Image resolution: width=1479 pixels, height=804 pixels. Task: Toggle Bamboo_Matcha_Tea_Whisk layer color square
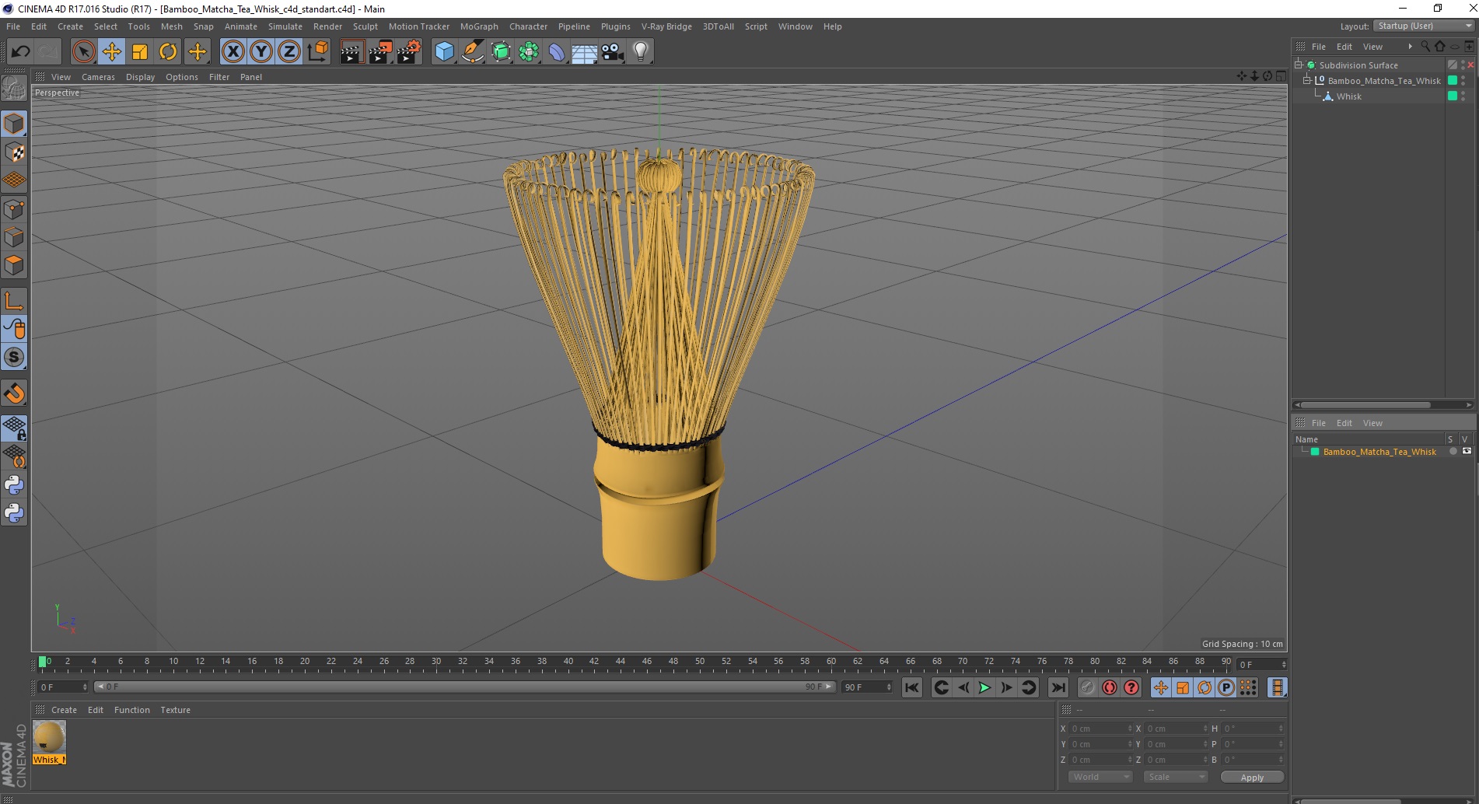pyautogui.click(x=1452, y=81)
